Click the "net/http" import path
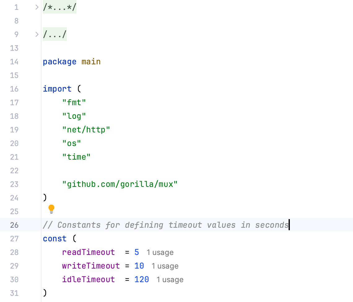Screen dimensions: 353x302 click(86, 130)
